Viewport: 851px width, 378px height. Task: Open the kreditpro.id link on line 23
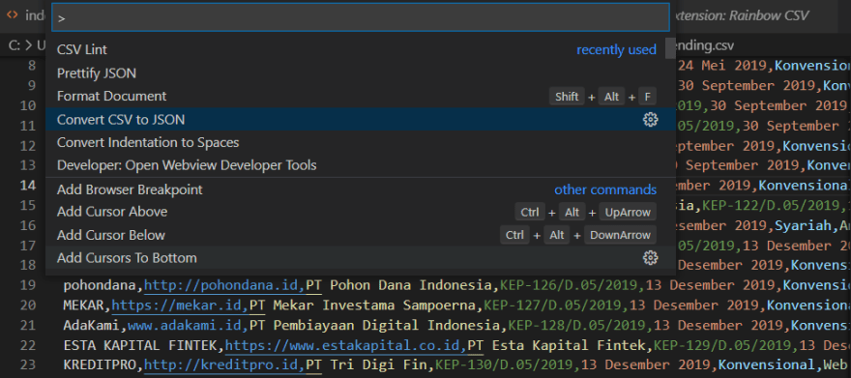[224, 366]
